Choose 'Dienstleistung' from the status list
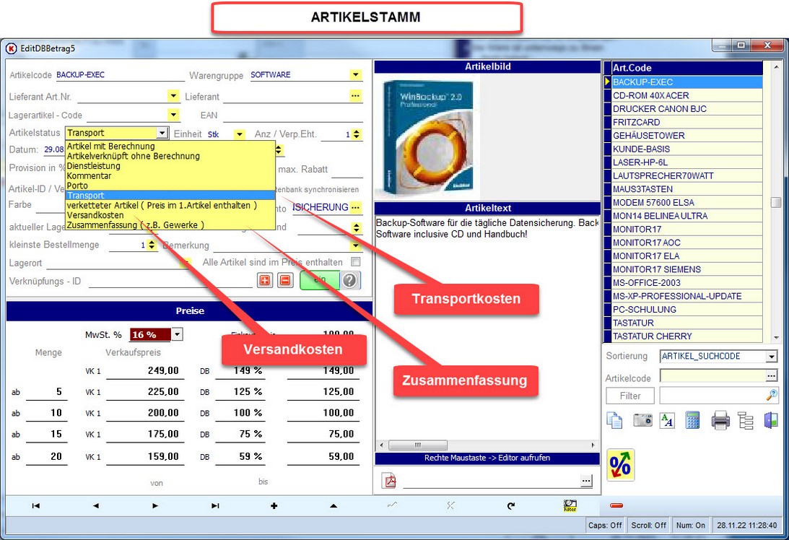 click(x=94, y=165)
